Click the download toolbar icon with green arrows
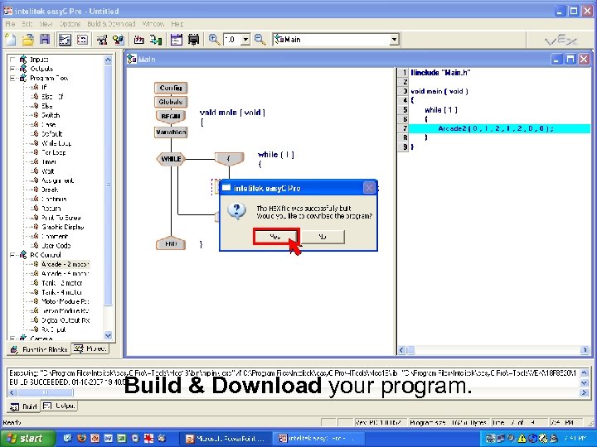This screenshot has height=447, width=597. click(x=156, y=40)
